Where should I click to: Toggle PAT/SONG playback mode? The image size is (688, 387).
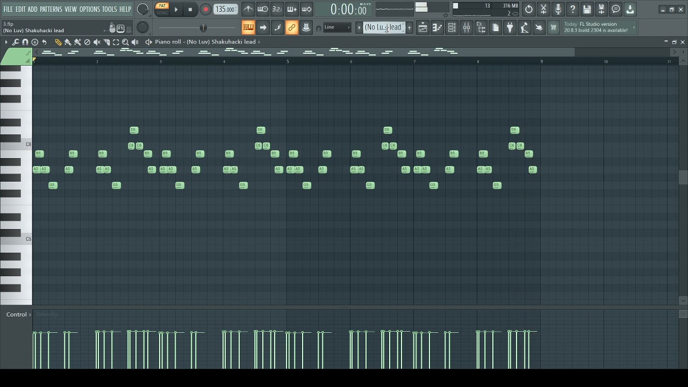click(162, 9)
